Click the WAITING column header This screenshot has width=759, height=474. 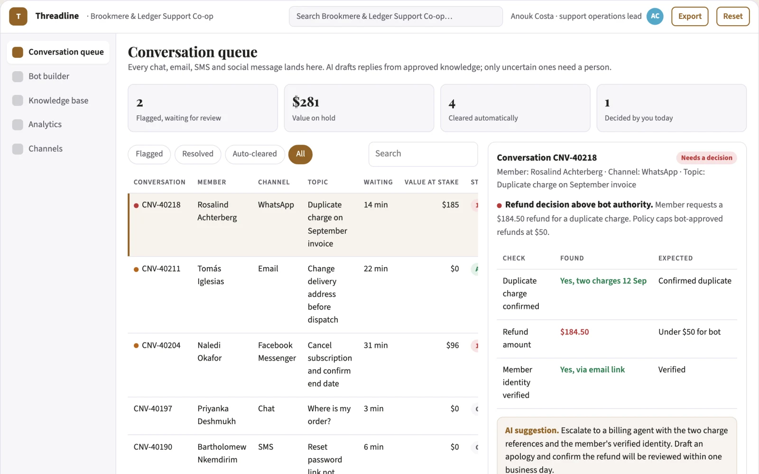378,182
